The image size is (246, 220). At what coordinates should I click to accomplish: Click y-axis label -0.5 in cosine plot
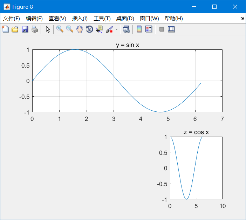click(162, 184)
